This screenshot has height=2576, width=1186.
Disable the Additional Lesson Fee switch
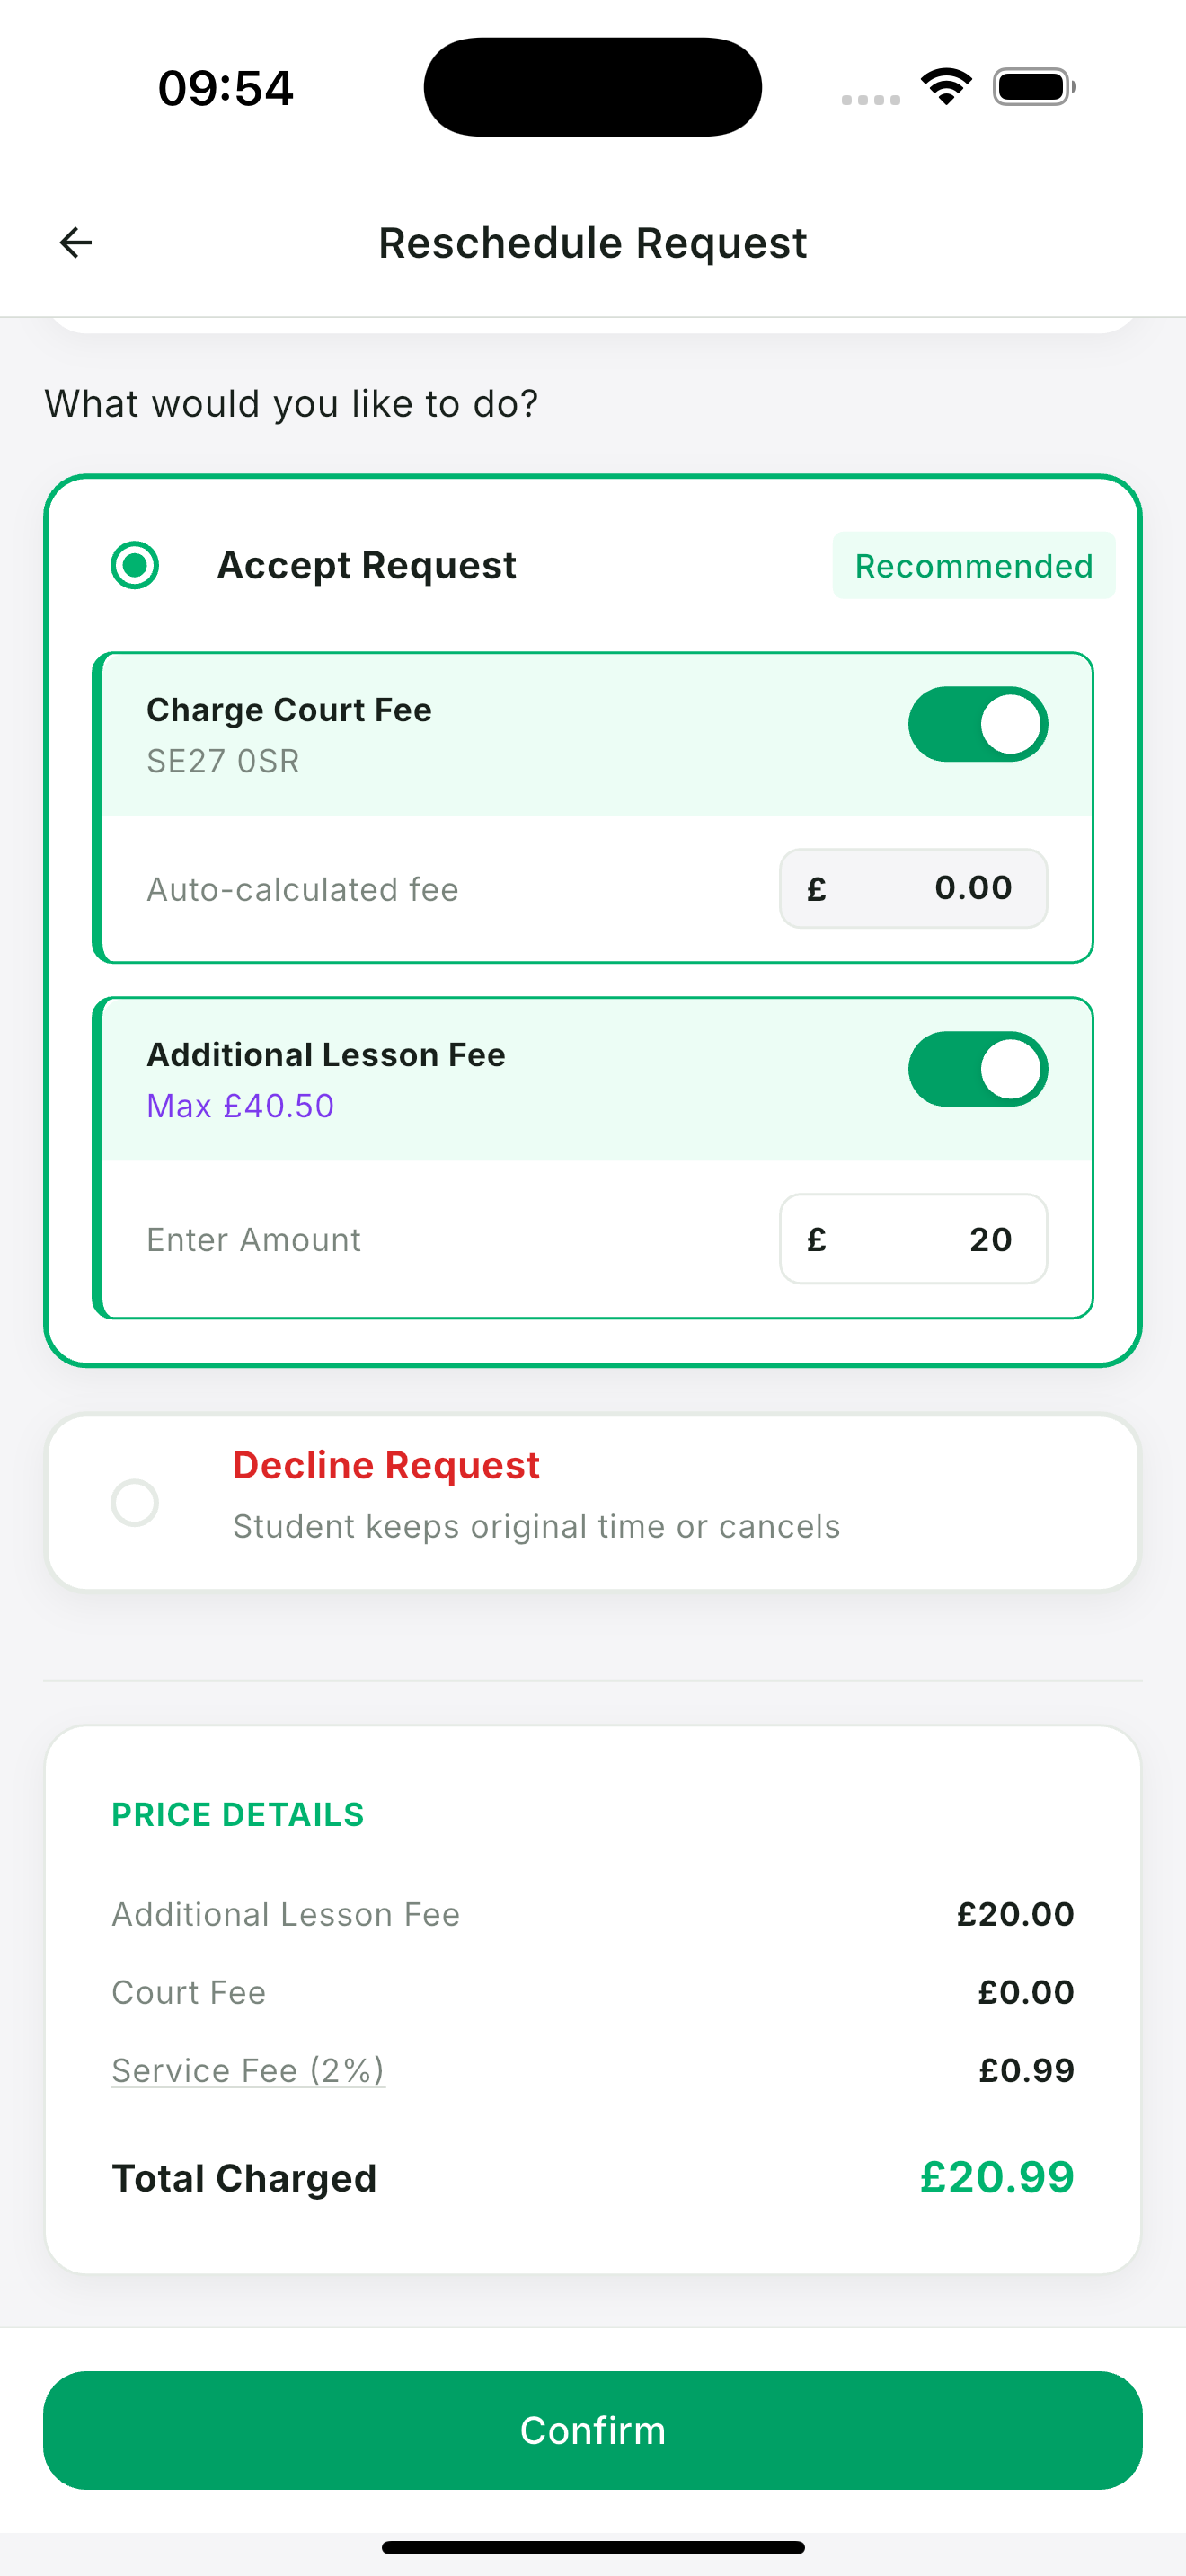(978, 1069)
